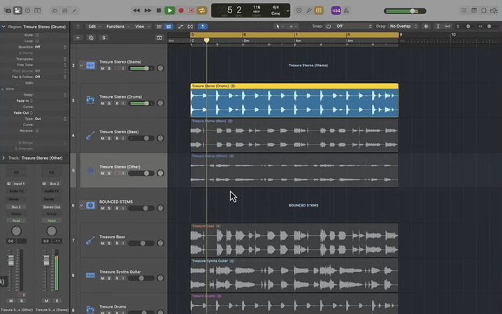
Task: Open the Smart Controls icon in toolbar
Action: click(x=55, y=10)
